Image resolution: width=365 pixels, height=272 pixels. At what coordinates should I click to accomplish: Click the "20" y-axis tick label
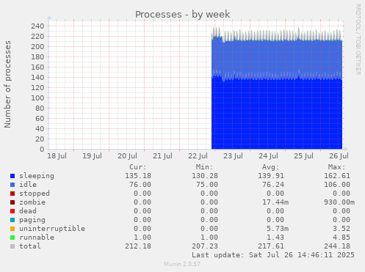pos(40,139)
